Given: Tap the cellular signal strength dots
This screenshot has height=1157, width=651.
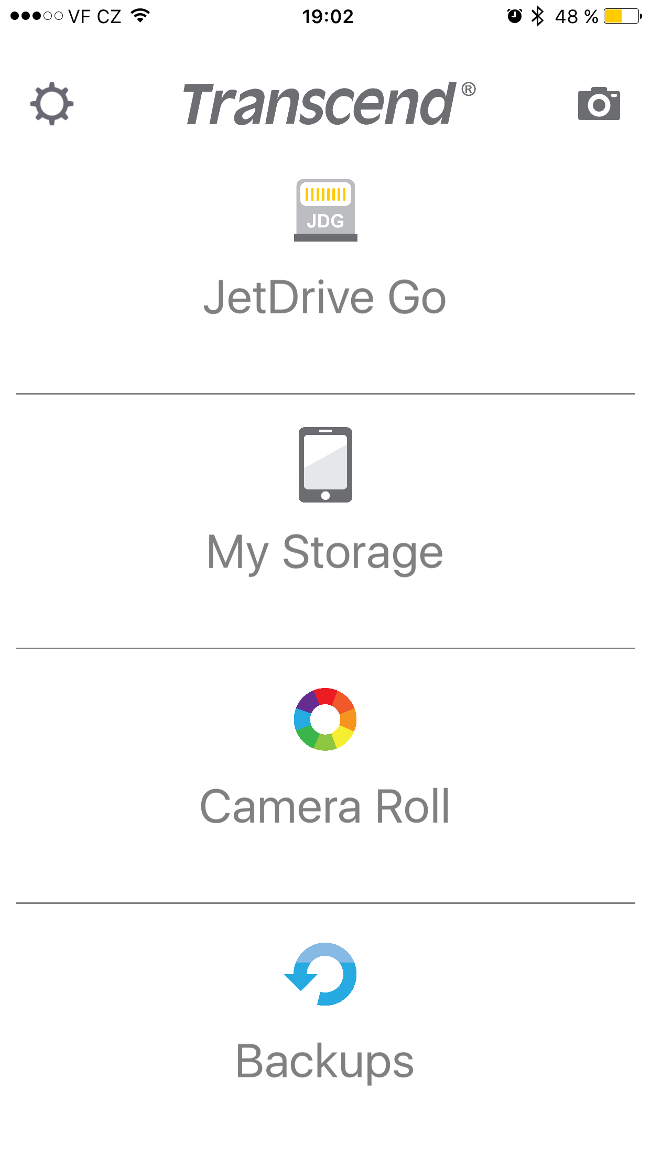Looking at the screenshot, I should (37, 16).
